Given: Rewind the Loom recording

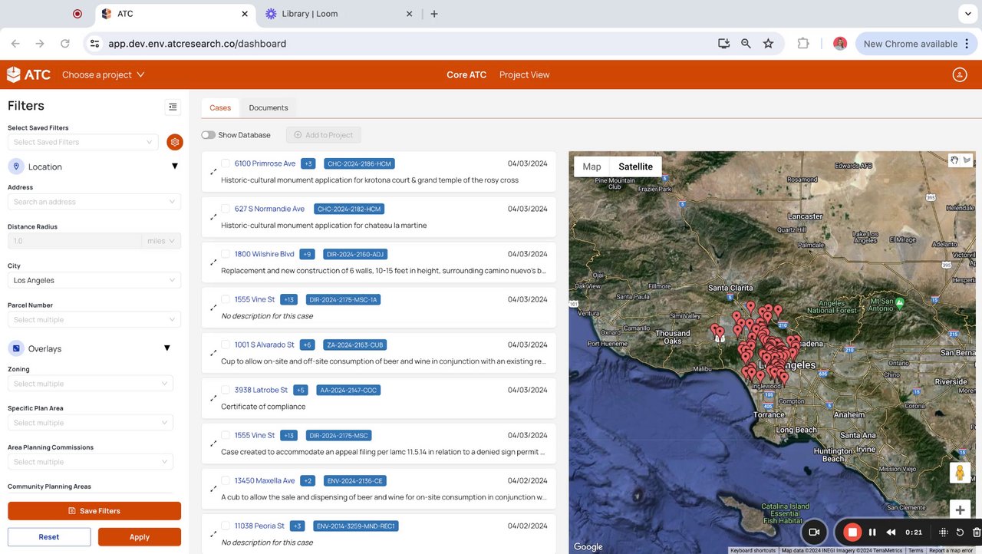Looking at the screenshot, I should (891, 532).
